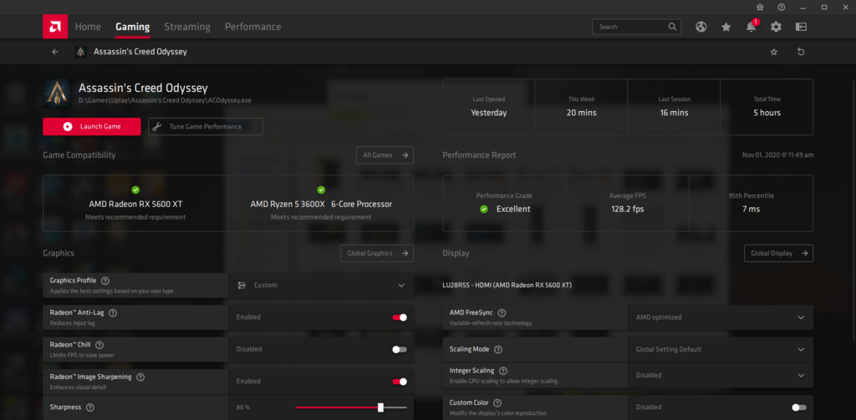
Task: Expand the Graphics Profile dropdown
Action: click(x=400, y=286)
